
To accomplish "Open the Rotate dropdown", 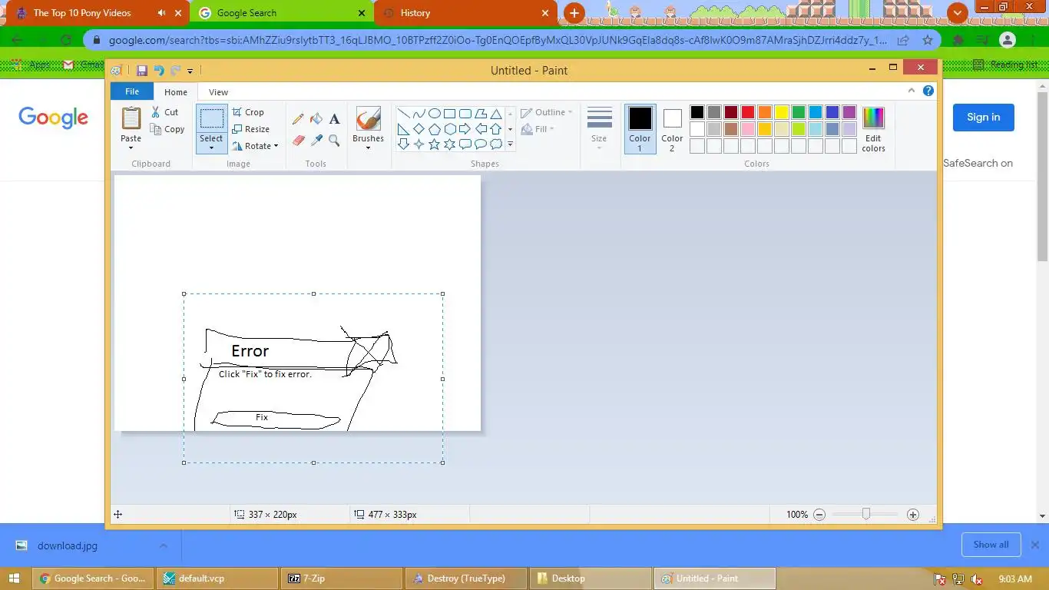I will (x=255, y=146).
